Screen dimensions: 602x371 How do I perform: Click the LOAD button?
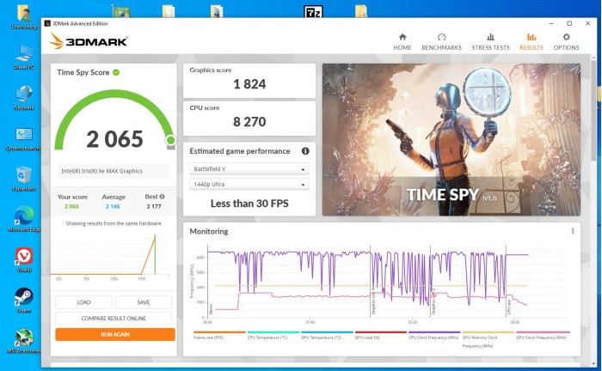tap(83, 302)
